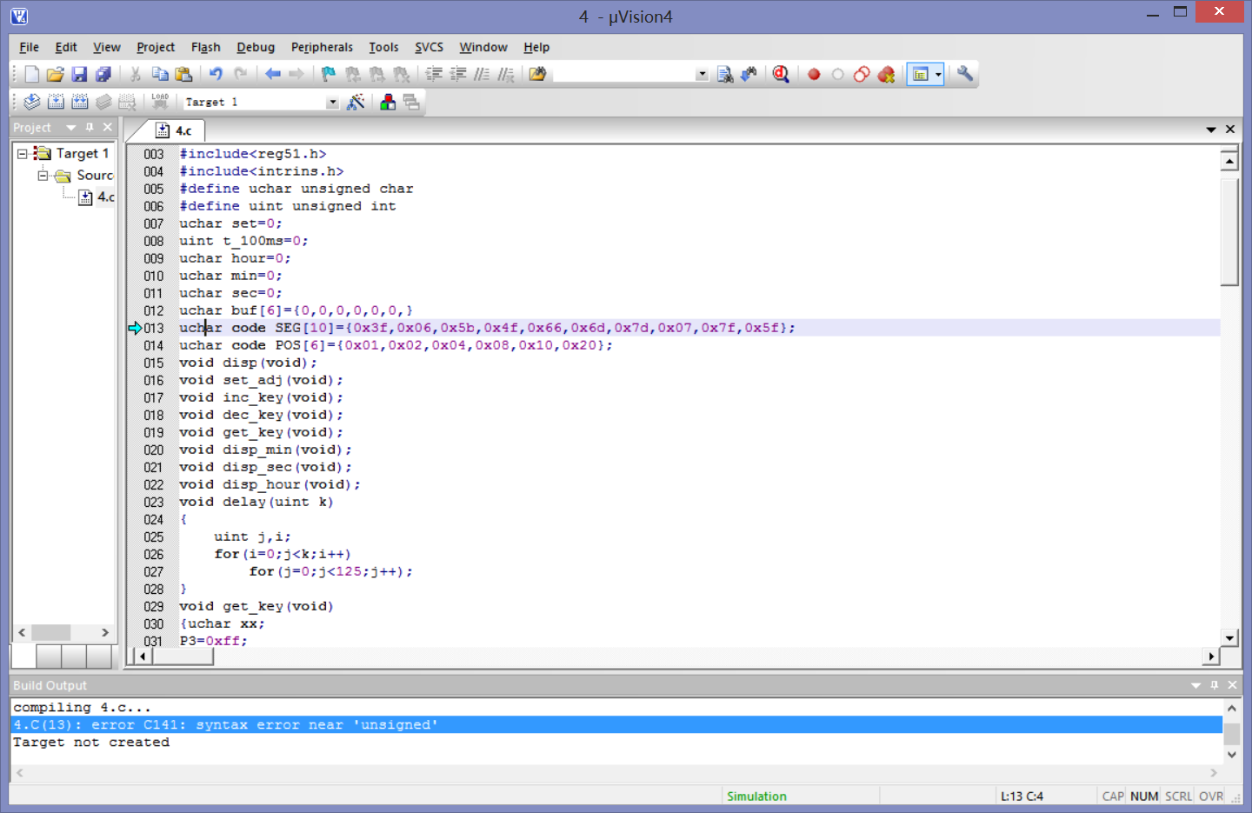
Task: Save all files with the multi-floppy icon
Action: coord(103,75)
